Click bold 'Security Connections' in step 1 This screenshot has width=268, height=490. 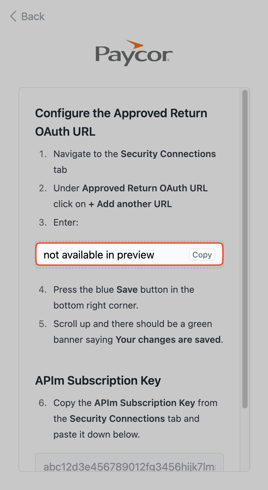click(x=168, y=154)
